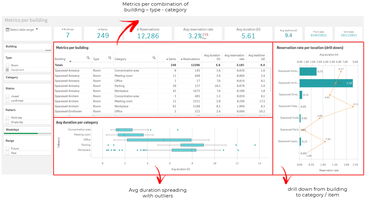The image size is (365, 199).
Task: Click the # Reservations KPI value 12,286
Action: point(148,36)
